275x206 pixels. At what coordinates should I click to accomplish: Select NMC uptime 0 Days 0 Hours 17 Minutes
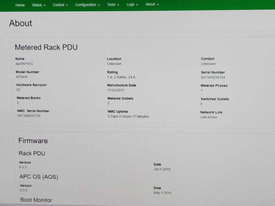[x=128, y=116]
